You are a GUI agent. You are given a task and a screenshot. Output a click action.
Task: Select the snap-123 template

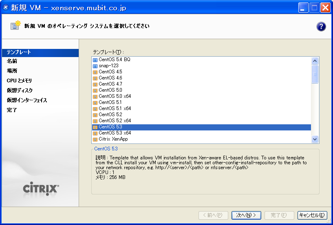tap(108, 66)
